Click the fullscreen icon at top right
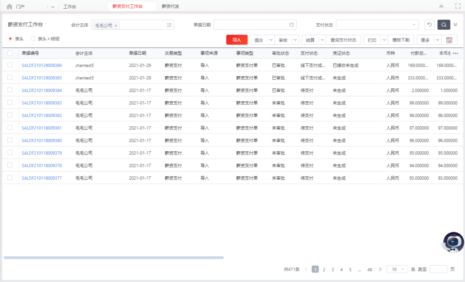This screenshot has width=465, height=282. coord(457,6)
